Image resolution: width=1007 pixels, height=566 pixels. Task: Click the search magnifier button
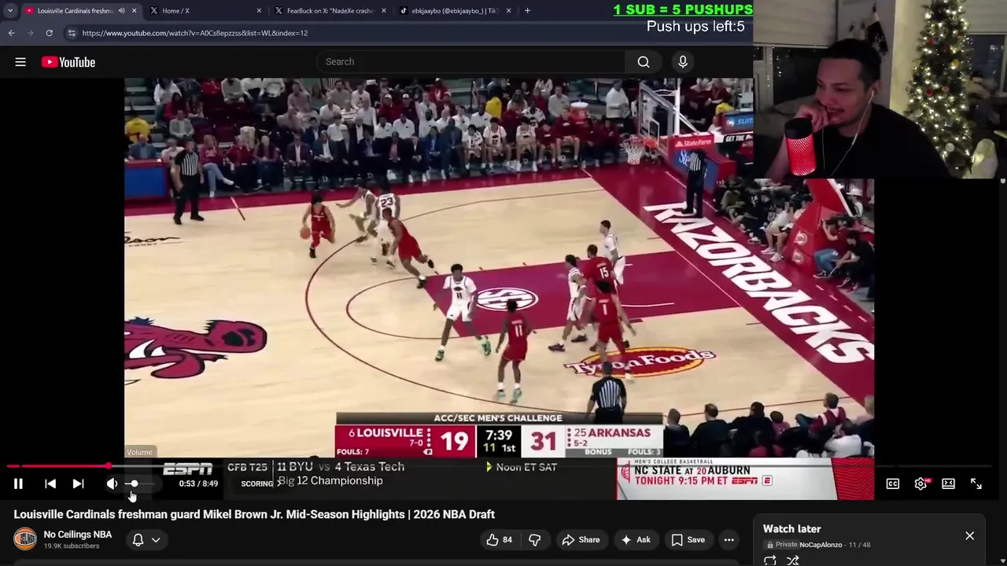(644, 62)
